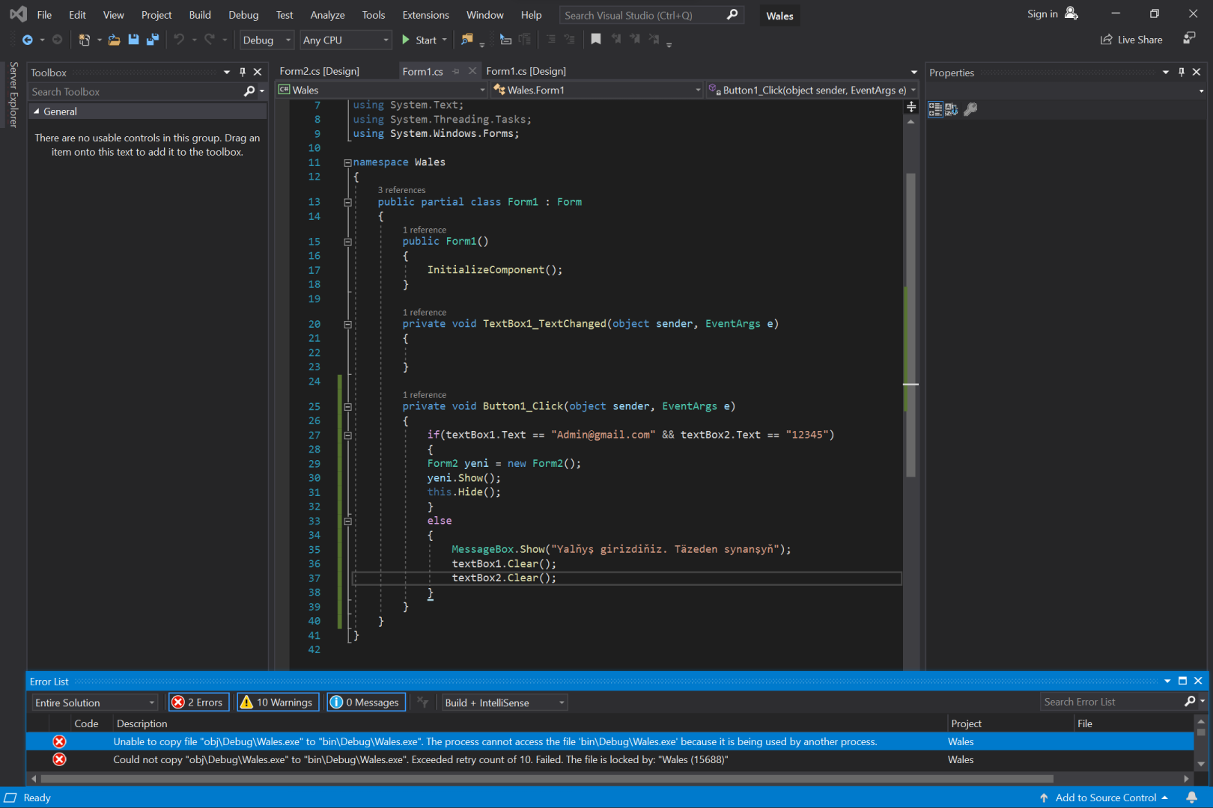The height and width of the screenshot is (808, 1213).
Task: Toggle the 0 Messages filter
Action: (x=366, y=702)
